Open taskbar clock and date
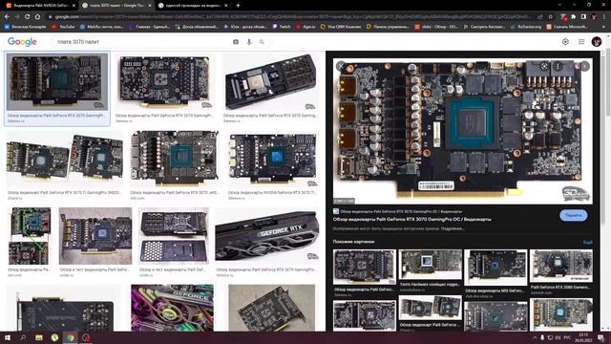Screen dimensions: 611x344 (583, 337)
